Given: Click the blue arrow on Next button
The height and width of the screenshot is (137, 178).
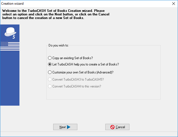Looking at the screenshot, I should point(69,127).
